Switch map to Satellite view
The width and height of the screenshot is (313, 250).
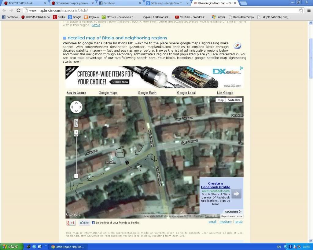[234, 100]
